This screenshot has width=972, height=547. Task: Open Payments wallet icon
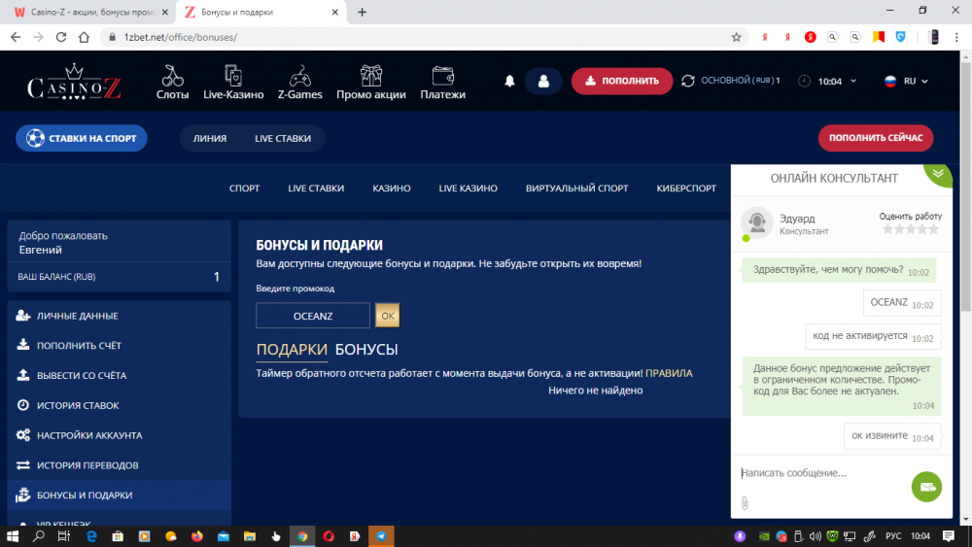(442, 76)
